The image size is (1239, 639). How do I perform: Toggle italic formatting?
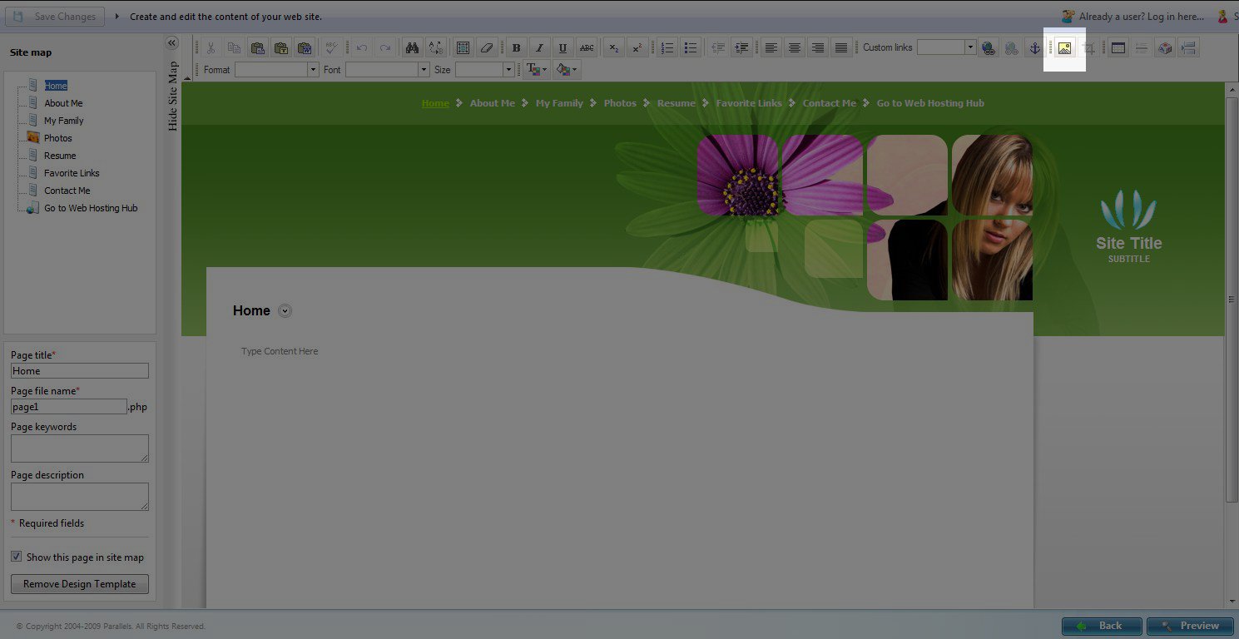click(539, 48)
